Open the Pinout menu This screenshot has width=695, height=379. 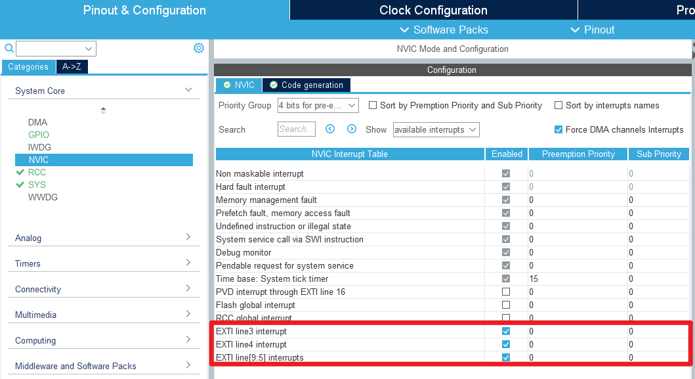[x=593, y=30]
